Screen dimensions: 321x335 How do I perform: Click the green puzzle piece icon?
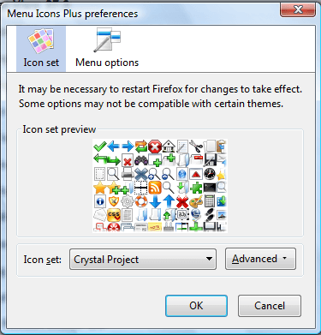pyautogui.click(x=196, y=188)
